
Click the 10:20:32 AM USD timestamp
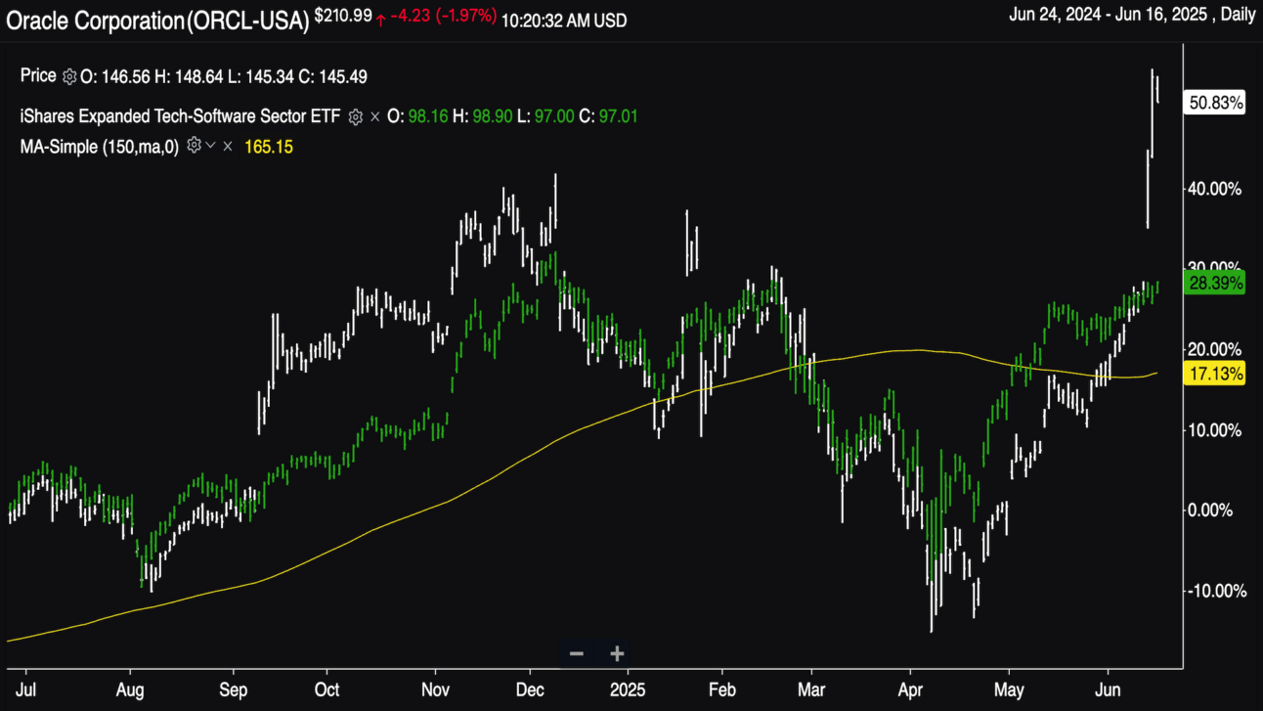pos(564,20)
